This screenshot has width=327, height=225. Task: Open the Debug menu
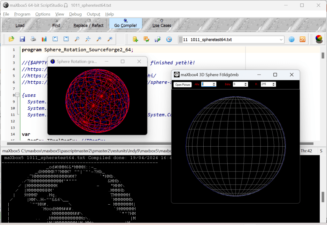[75, 14]
